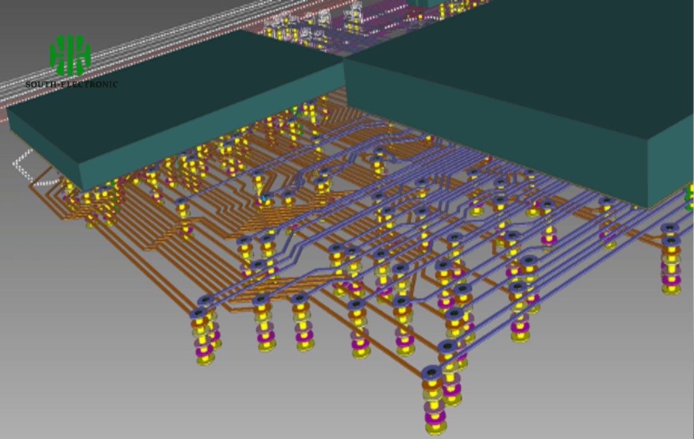Click the SOUTH-ELECTRONIC brand text
Viewport: 694px width, 439px height.
71,85
